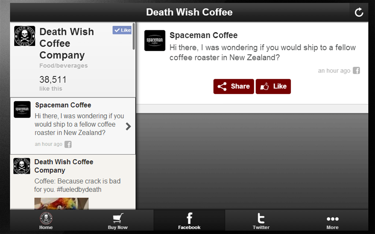Screen dimensions: 375x234
Task: Toggle the Like checkmark on page header
Action: click(x=122, y=30)
